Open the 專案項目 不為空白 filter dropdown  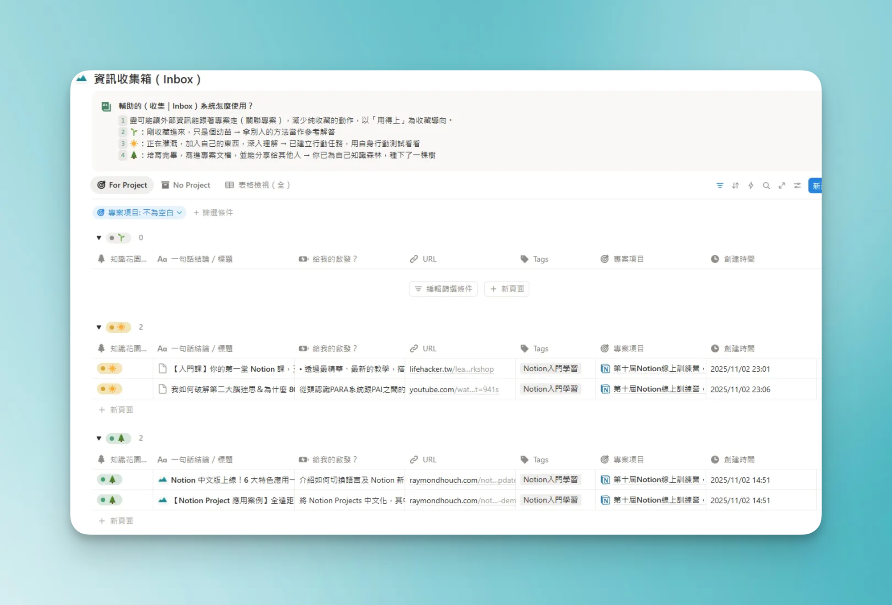140,213
